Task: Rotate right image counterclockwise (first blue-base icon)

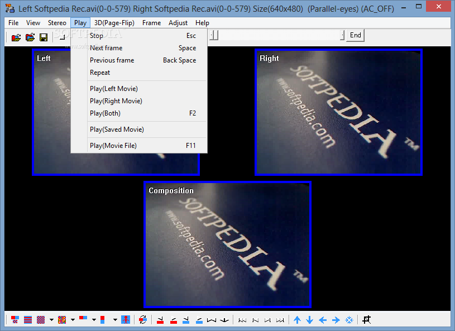Action: (x=186, y=320)
